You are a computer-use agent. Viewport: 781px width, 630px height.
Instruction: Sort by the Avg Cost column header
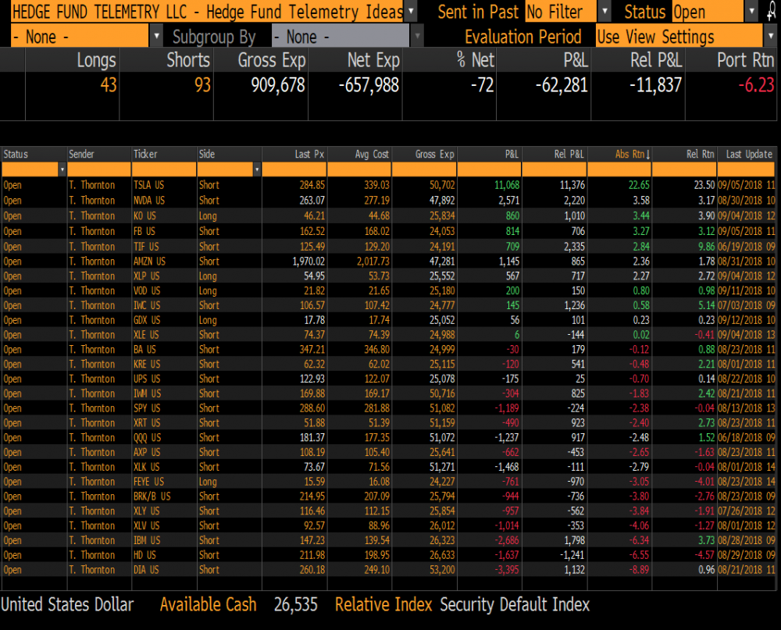coord(359,155)
